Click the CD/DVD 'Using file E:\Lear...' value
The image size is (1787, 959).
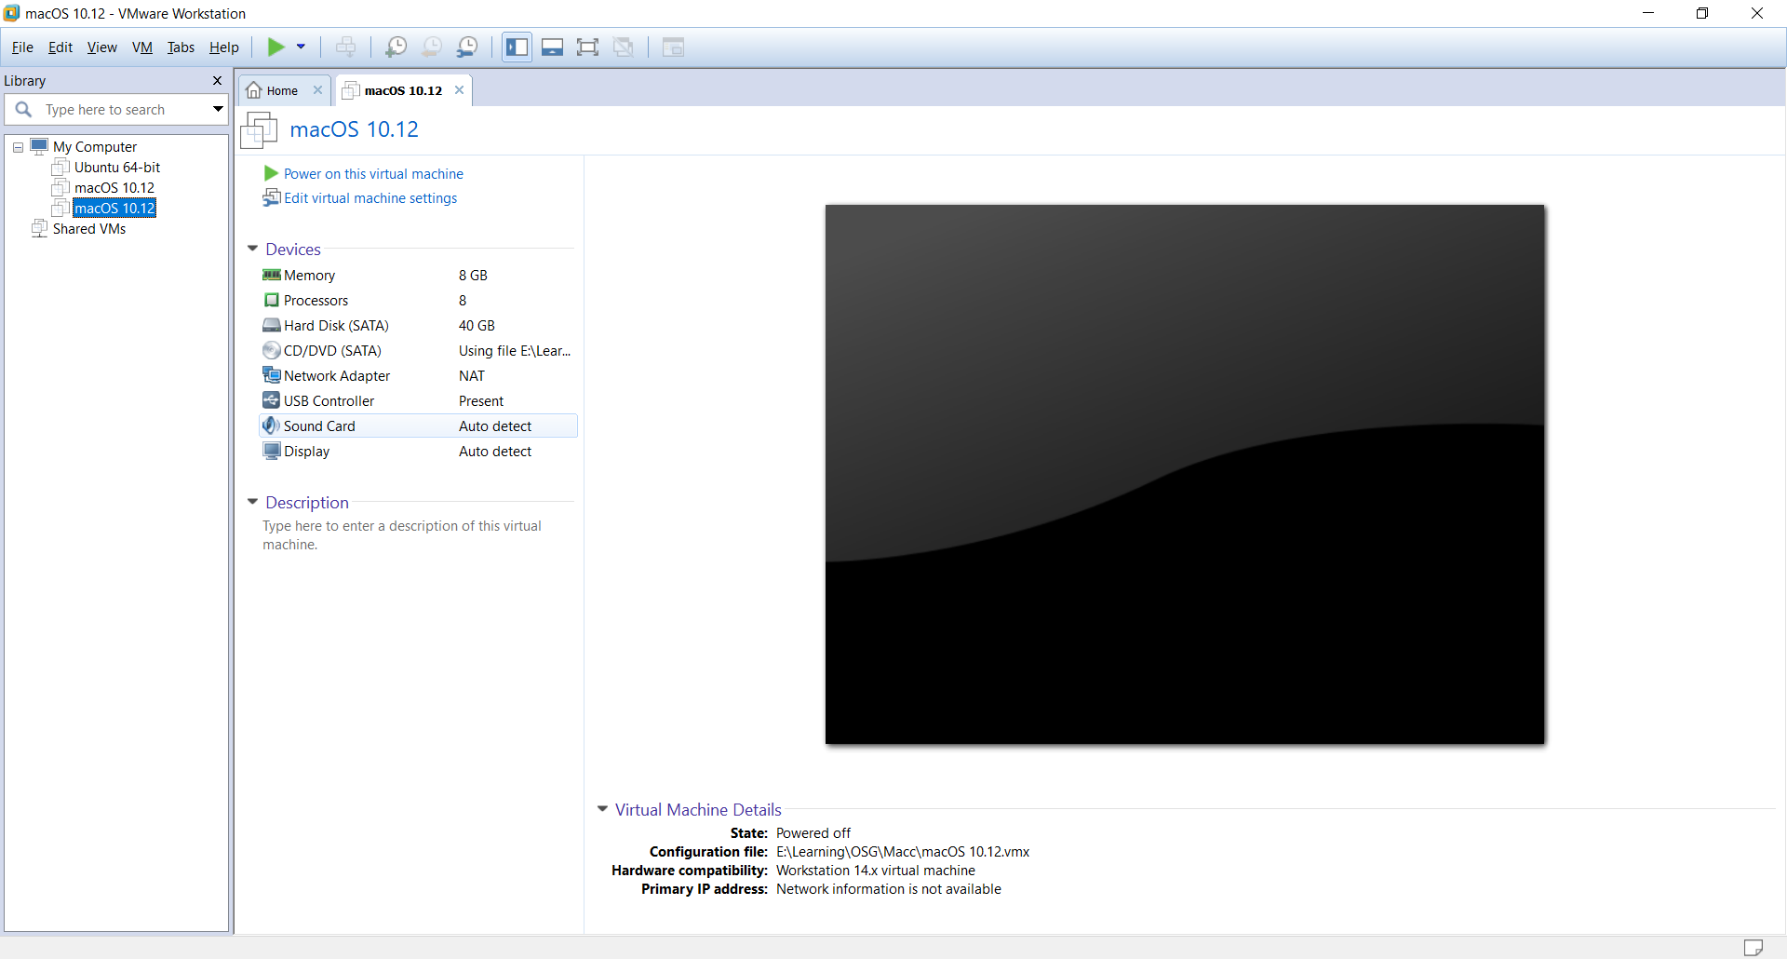tap(515, 351)
